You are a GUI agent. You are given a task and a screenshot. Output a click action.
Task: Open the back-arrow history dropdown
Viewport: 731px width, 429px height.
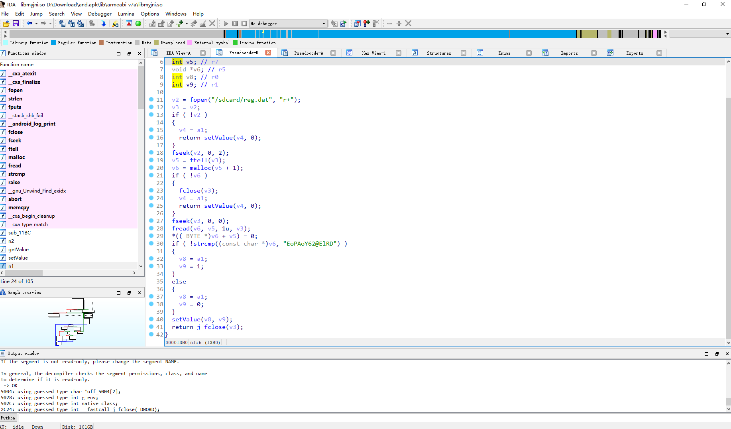coord(36,24)
